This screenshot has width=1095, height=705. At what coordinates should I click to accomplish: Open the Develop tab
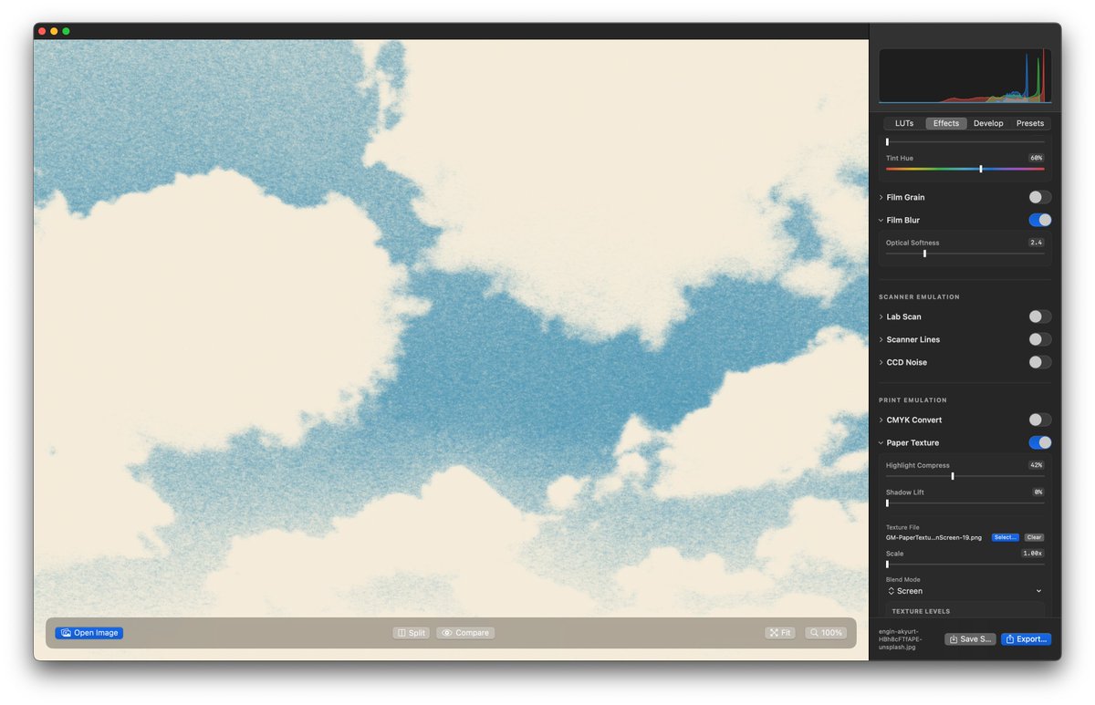click(x=988, y=123)
